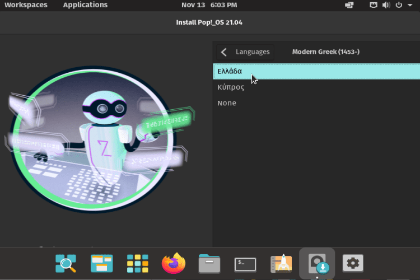Click the power icon in top bar
The height and width of the screenshot is (280, 420).
click(x=399, y=5)
